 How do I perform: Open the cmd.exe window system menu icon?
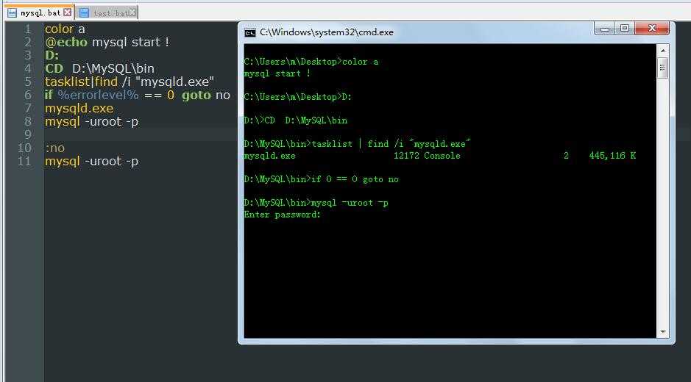tap(250, 32)
